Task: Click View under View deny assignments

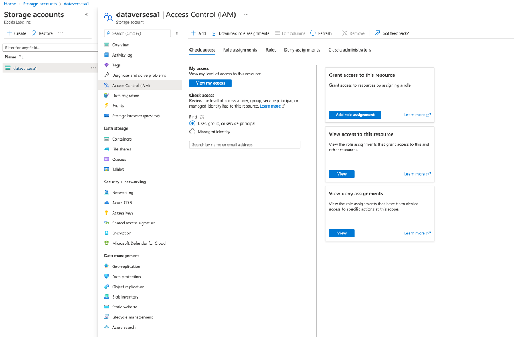Action: [x=342, y=233]
